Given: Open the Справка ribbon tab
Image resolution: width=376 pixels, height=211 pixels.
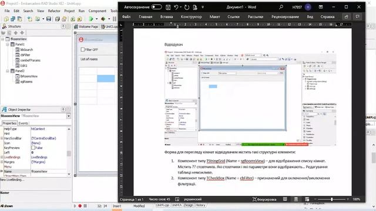Looking at the screenshot, I should pos(327,17).
